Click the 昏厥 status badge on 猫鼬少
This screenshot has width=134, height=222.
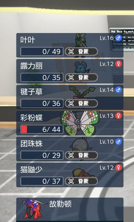81,181
